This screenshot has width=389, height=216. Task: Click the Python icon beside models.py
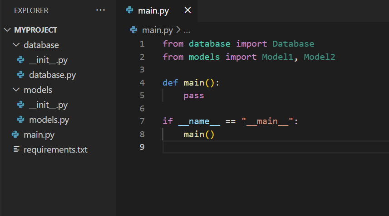pos(20,120)
